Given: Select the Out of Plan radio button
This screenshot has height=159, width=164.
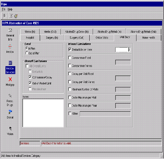Looking at the screenshot, I should tap(27, 53).
